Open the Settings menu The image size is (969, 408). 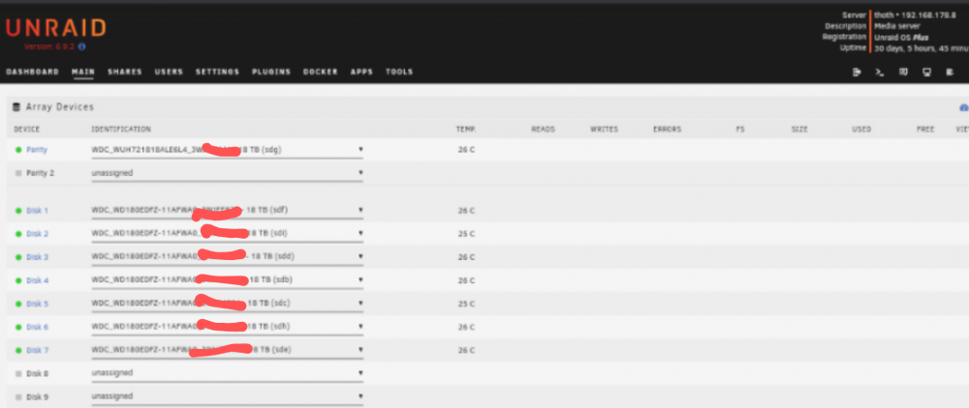tap(217, 73)
